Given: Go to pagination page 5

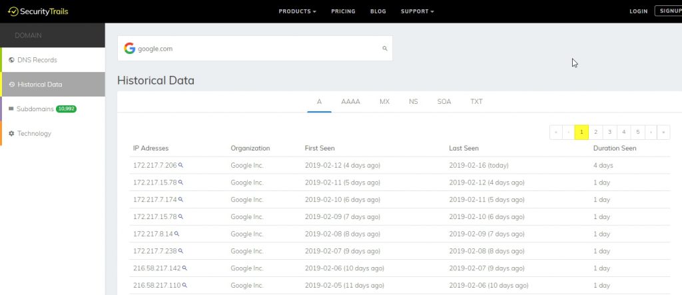Looking at the screenshot, I should tap(637, 133).
